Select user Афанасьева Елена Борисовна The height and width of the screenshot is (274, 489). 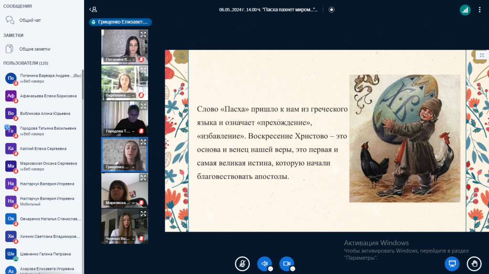tap(42, 96)
